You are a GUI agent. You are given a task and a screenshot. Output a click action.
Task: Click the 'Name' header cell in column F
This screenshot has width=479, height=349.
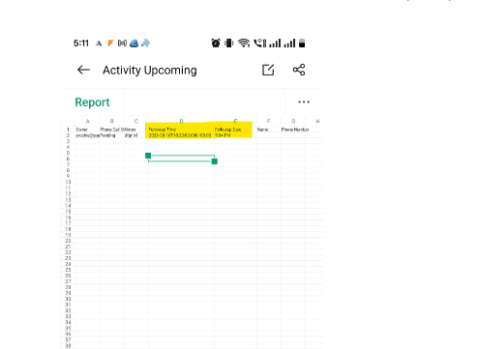(x=269, y=130)
